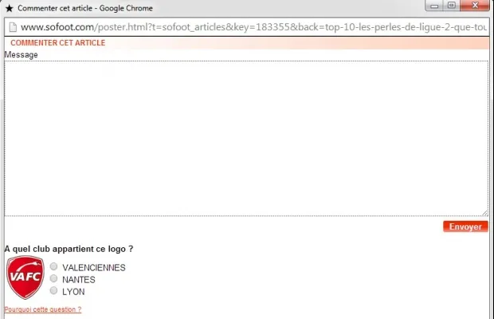This screenshot has width=494, height=319.
Task: Click the LYON answer label
Action: click(x=73, y=292)
